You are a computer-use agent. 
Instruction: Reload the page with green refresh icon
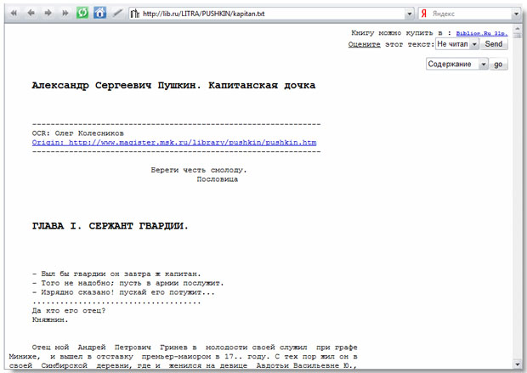[x=82, y=13]
